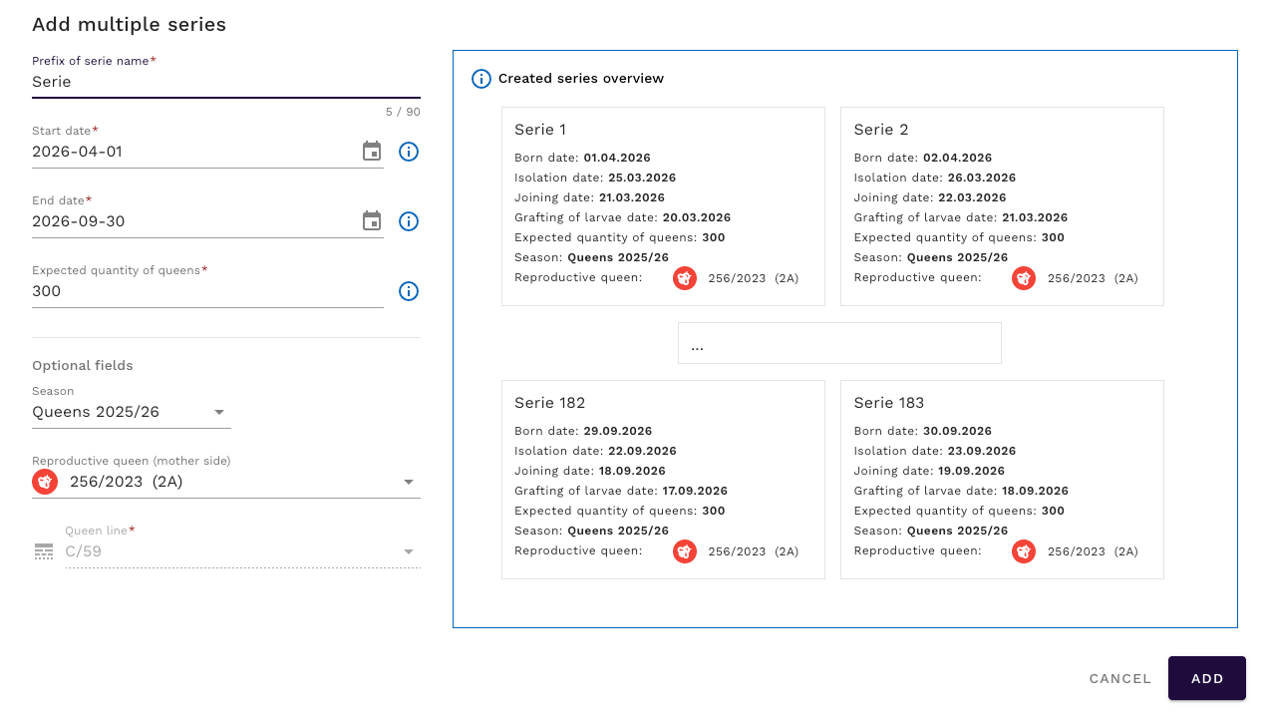Image resolution: width=1271 pixels, height=719 pixels.
Task: Expand the Season dropdown
Action: point(219,412)
